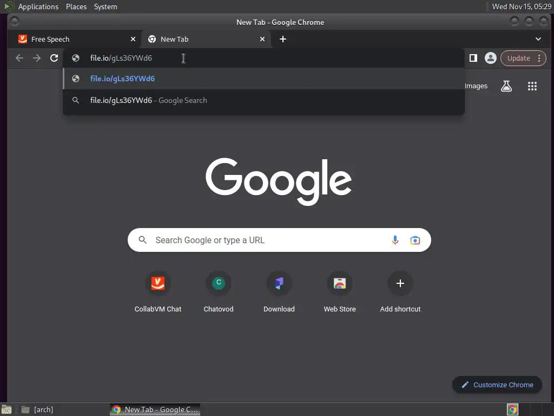Click the Update button

(518, 58)
